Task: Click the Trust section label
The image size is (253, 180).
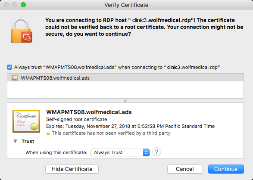Action: click(28, 141)
